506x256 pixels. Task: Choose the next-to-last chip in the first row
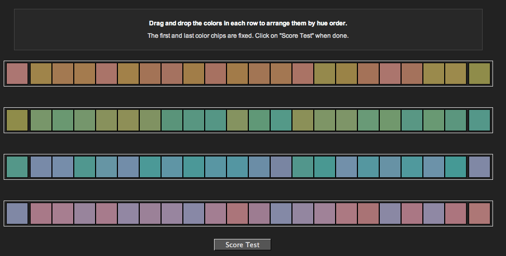click(x=455, y=74)
